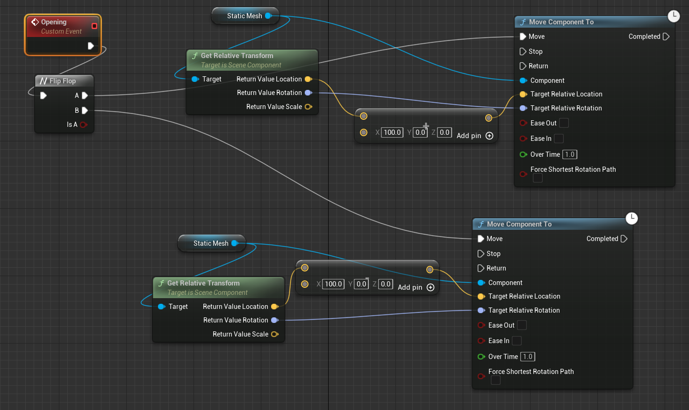The width and height of the screenshot is (689, 410).
Task: Click the Flip Flop A output pin
Action: (x=85, y=95)
